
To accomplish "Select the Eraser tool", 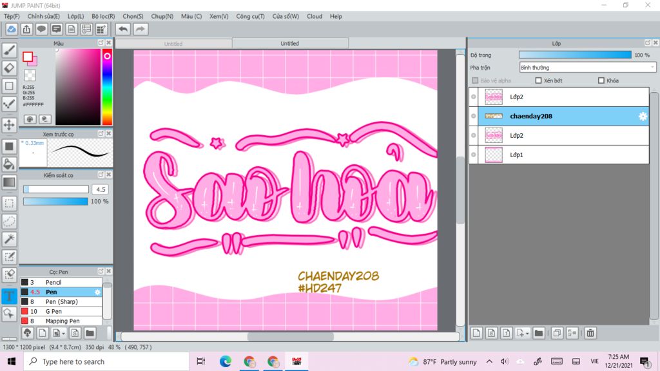I will click(9, 68).
